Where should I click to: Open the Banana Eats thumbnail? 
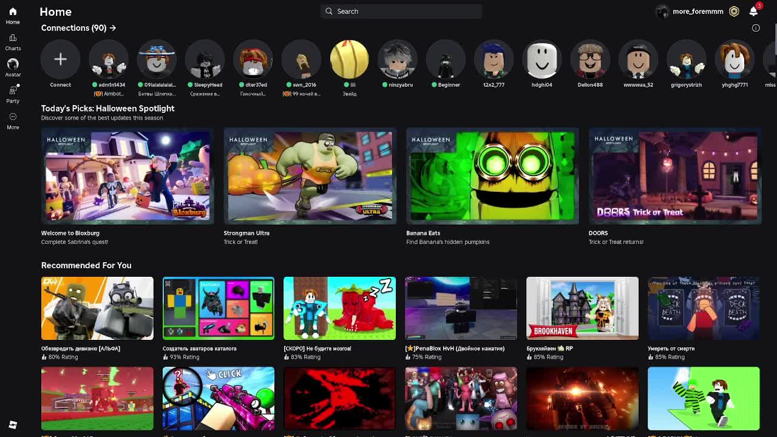pos(492,176)
